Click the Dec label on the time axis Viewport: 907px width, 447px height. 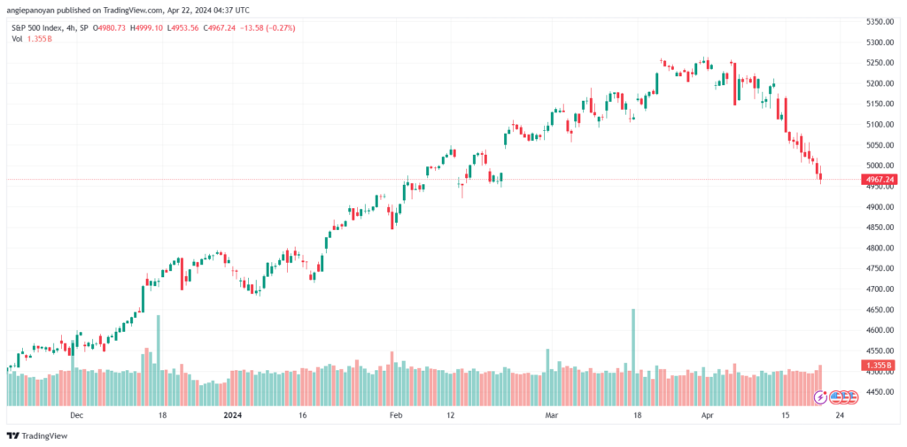coord(76,414)
